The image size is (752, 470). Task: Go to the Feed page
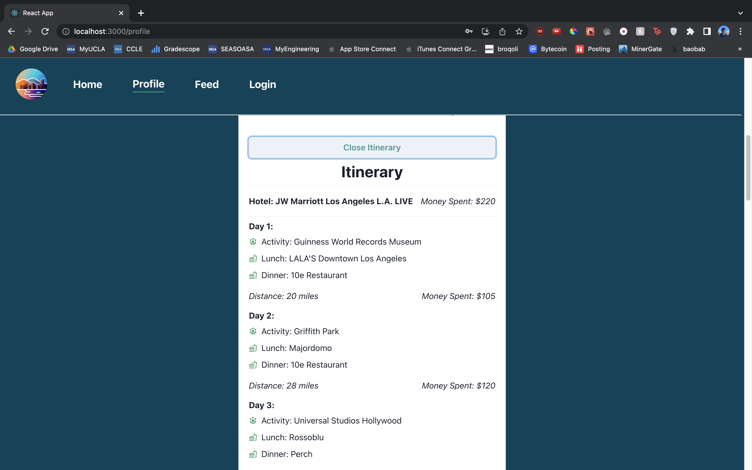207,84
